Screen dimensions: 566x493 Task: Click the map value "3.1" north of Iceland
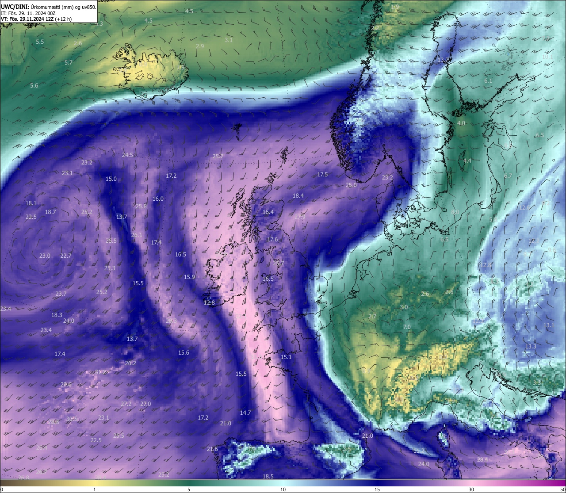pos(229,40)
